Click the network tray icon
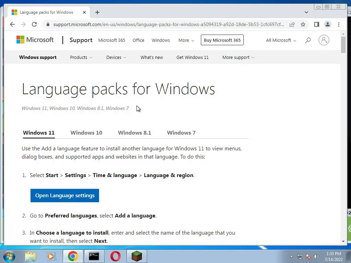 pos(300,256)
